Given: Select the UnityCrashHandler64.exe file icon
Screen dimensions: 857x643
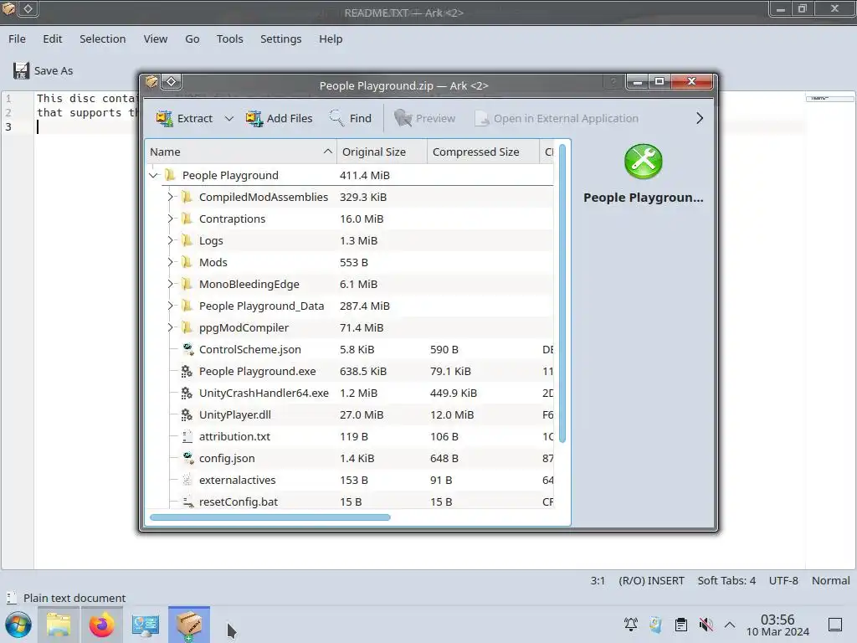Looking at the screenshot, I should [187, 394].
